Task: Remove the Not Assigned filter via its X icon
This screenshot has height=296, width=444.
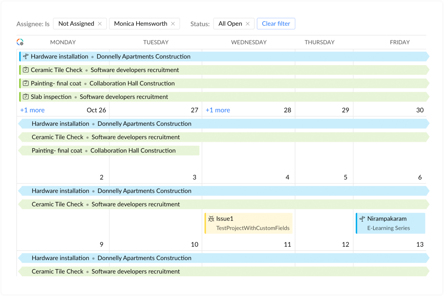Action: (100, 23)
